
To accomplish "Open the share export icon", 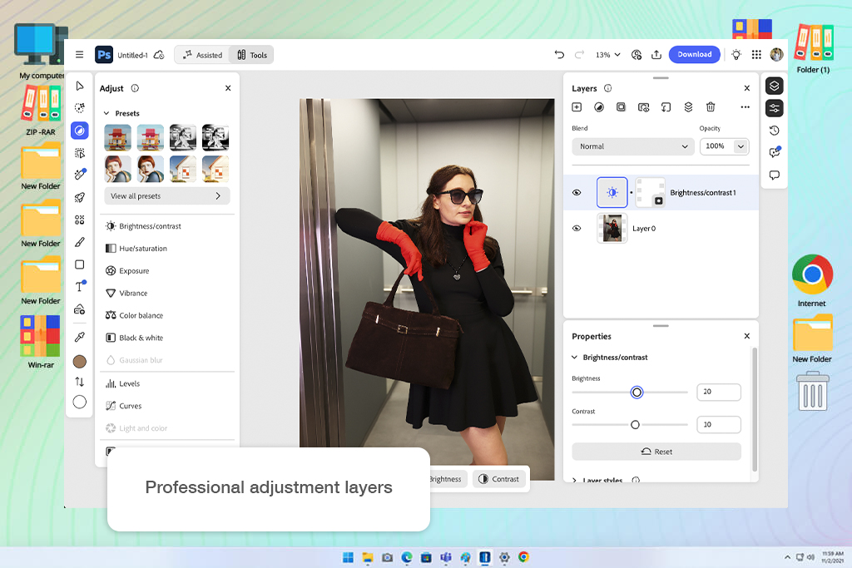I will pyautogui.click(x=656, y=54).
